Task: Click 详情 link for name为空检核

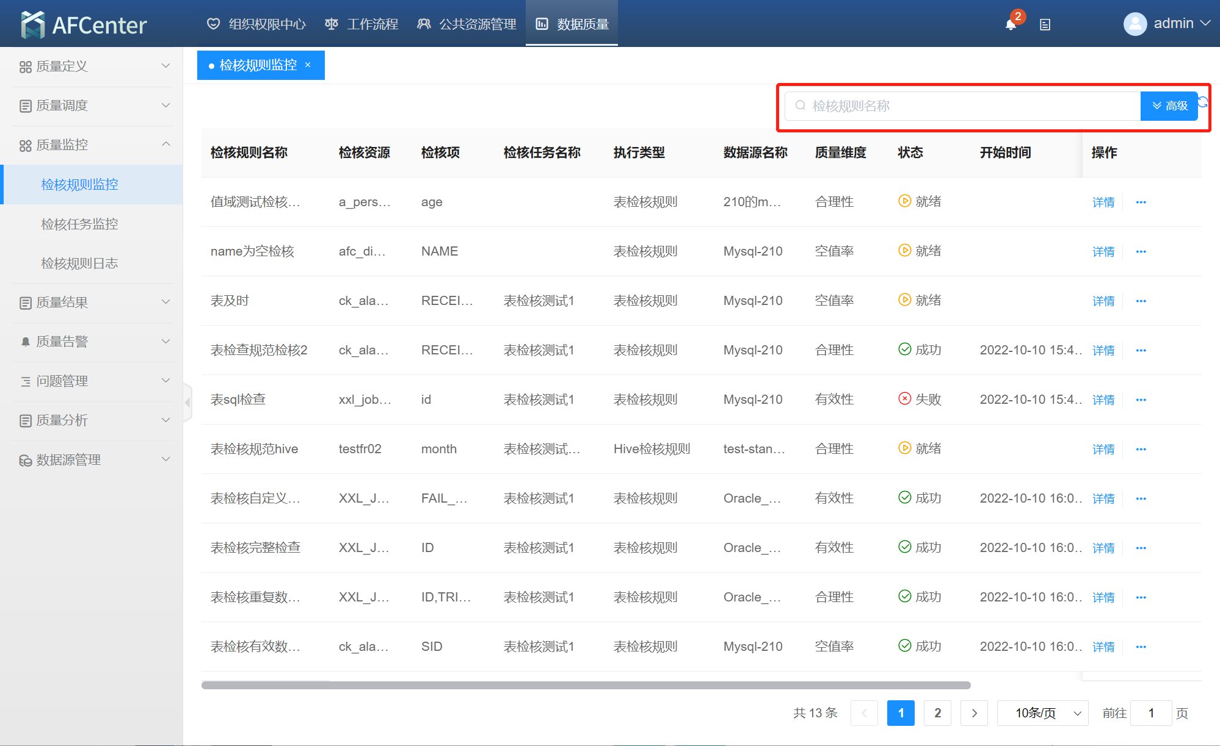Action: [x=1103, y=251]
